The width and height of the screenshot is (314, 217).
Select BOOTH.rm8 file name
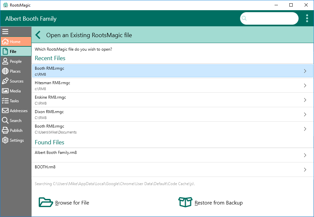[x=45, y=167]
